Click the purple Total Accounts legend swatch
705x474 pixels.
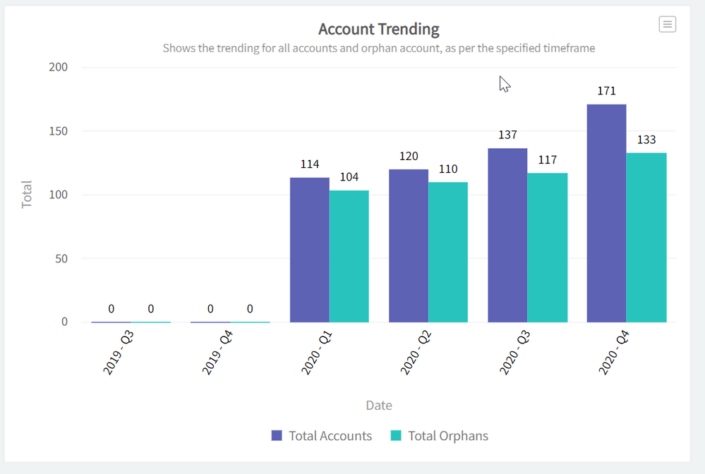277,436
